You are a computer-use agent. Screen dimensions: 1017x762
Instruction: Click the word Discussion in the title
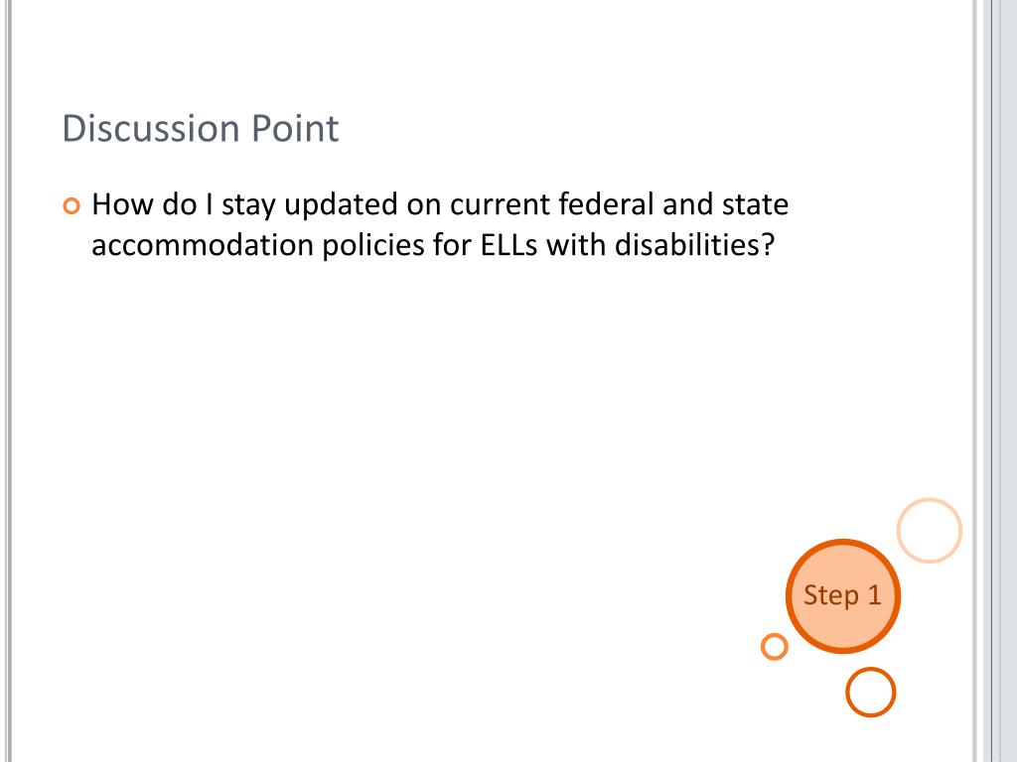click(x=151, y=128)
